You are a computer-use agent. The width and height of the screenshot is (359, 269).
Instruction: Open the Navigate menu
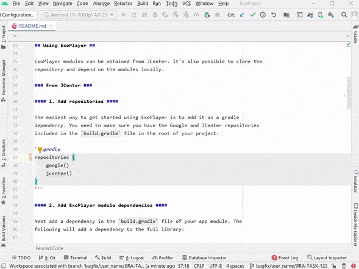63,4
